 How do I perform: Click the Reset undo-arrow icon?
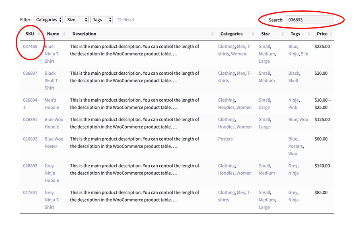119,19
